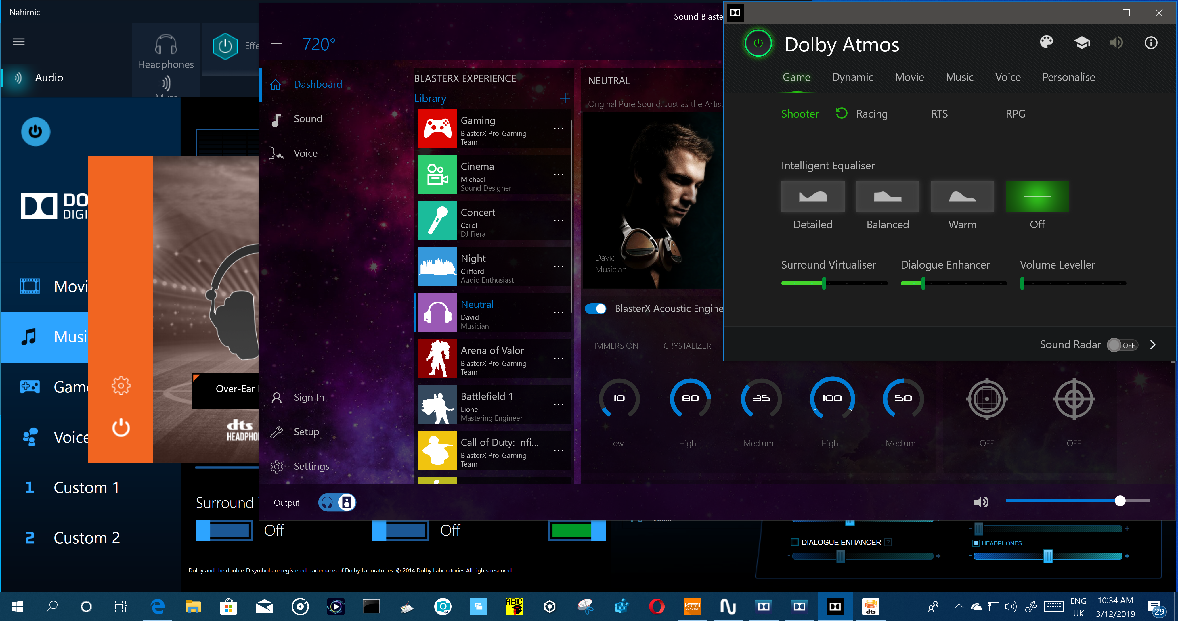Select the Call of Duty profile icon

click(x=438, y=451)
